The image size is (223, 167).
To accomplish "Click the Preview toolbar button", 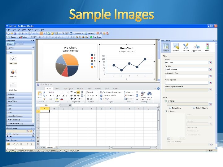I will tap(89, 33).
